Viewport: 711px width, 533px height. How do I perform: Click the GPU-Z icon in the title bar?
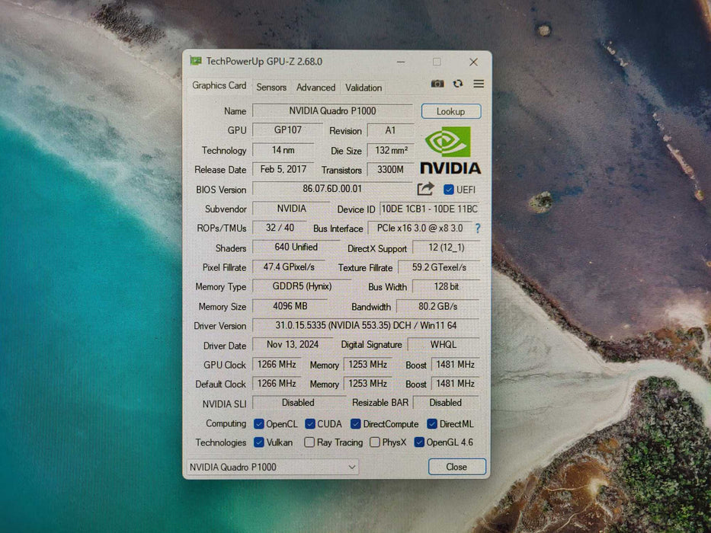(x=198, y=61)
